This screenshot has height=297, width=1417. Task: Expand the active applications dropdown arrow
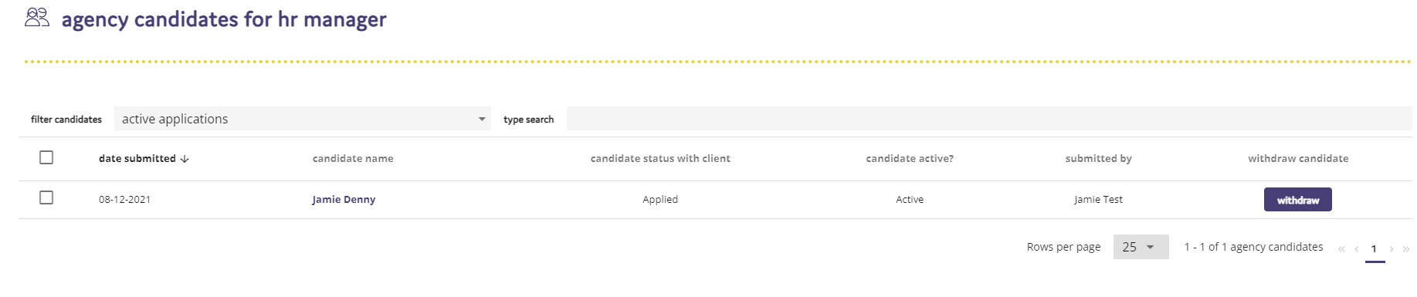coord(482,119)
